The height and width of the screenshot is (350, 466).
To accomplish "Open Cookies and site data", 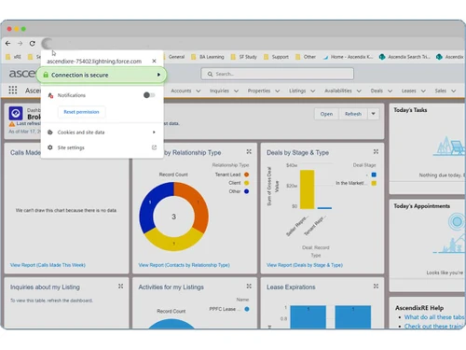I will (x=102, y=133).
